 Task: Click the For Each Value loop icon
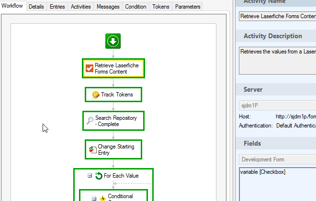point(99,176)
